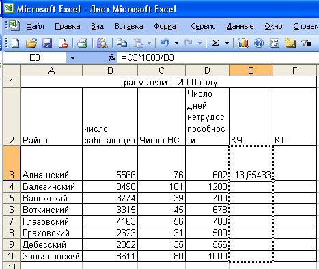The image size is (319, 269).
Task: Click the title cell 'травматизм в 2000 году'
Action: [169, 82]
